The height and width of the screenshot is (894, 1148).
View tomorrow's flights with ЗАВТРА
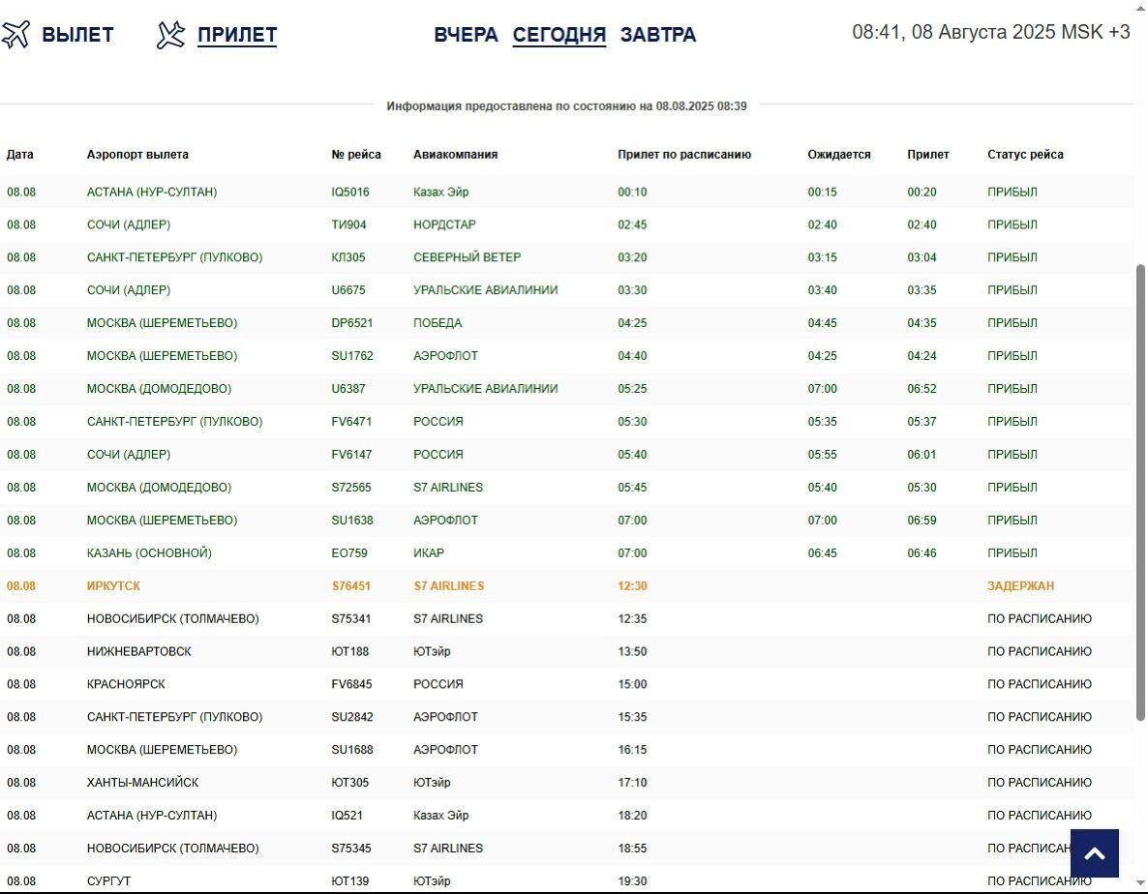pos(658,35)
